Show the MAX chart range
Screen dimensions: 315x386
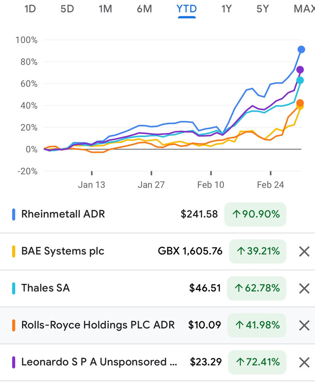pos(304,9)
